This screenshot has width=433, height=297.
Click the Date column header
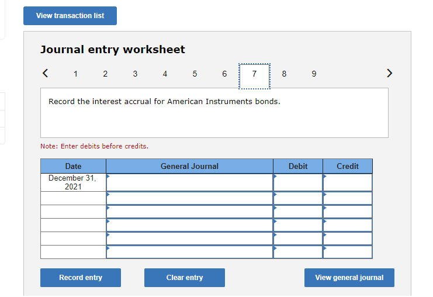click(x=73, y=166)
